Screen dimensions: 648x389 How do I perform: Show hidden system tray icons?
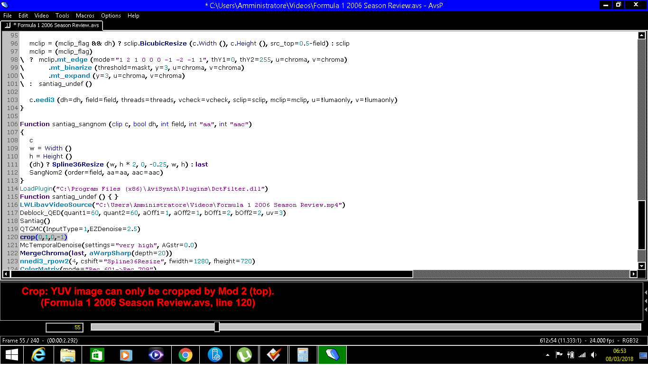coord(548,355)
